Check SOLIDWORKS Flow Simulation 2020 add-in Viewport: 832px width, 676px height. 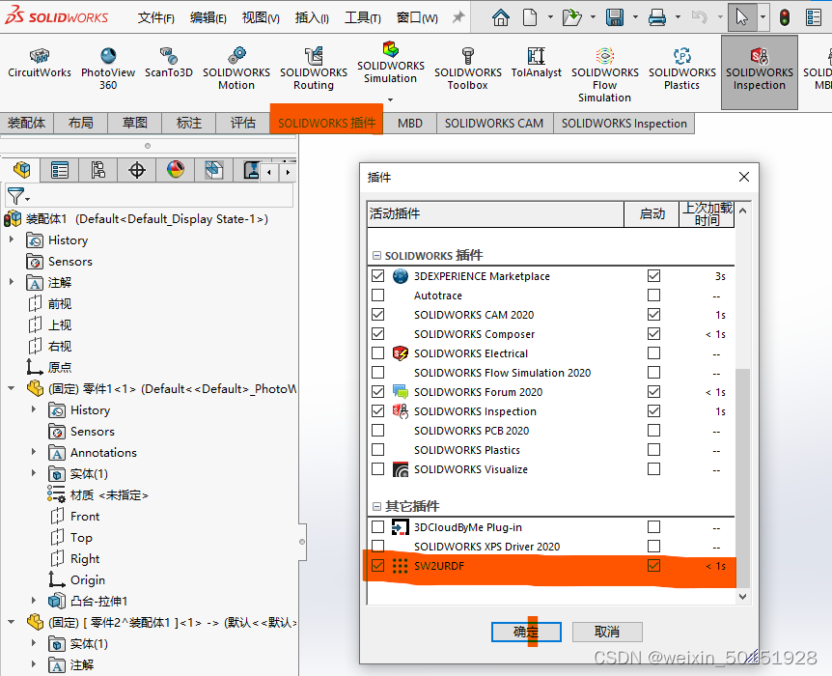377,372
